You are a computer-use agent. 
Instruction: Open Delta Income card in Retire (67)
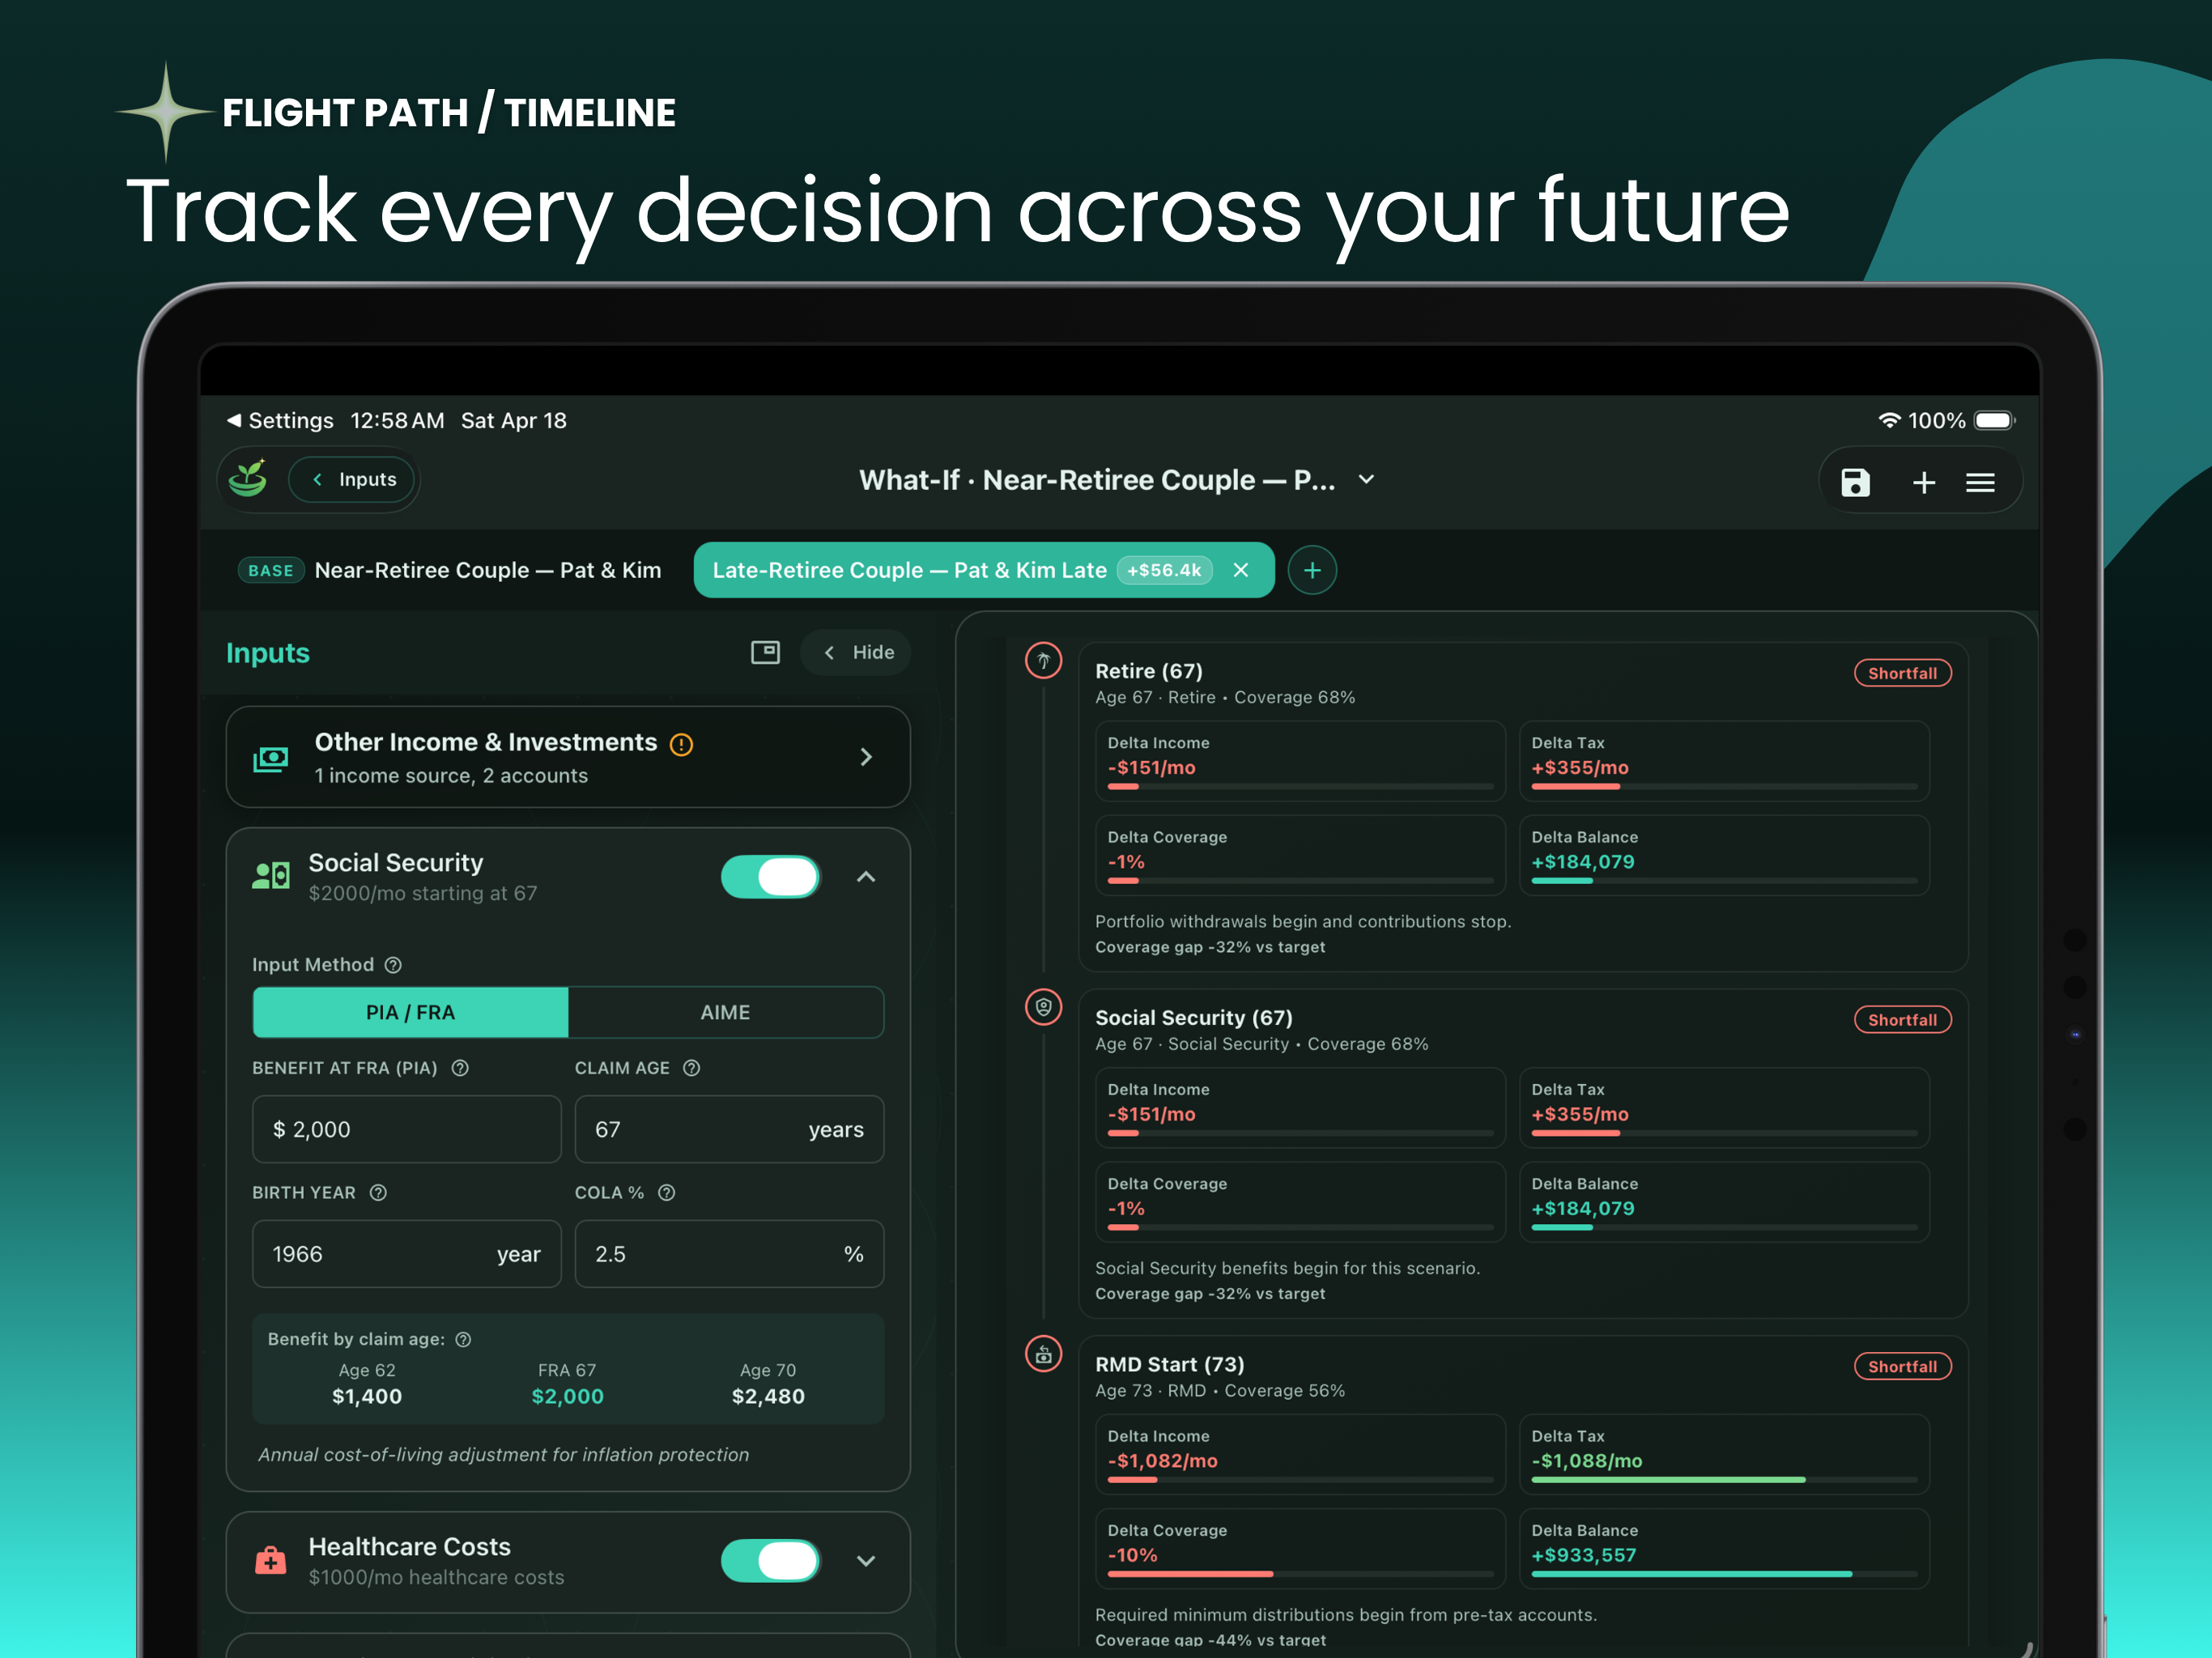click(1300, 761)
